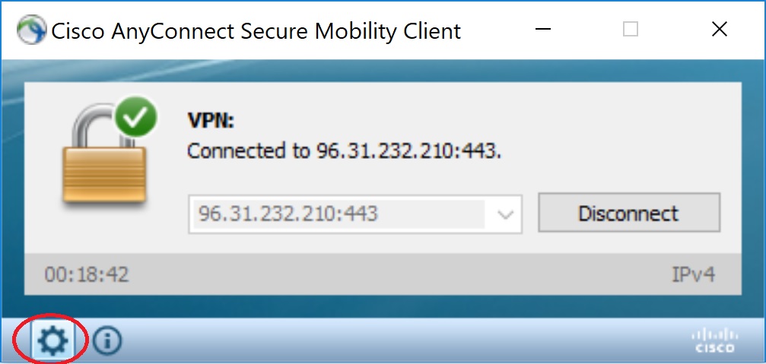Click the Cisco logo at bottom right
The height and width of the screenshot is (364, 766).
pyautogui.click(x=715, y=340)
